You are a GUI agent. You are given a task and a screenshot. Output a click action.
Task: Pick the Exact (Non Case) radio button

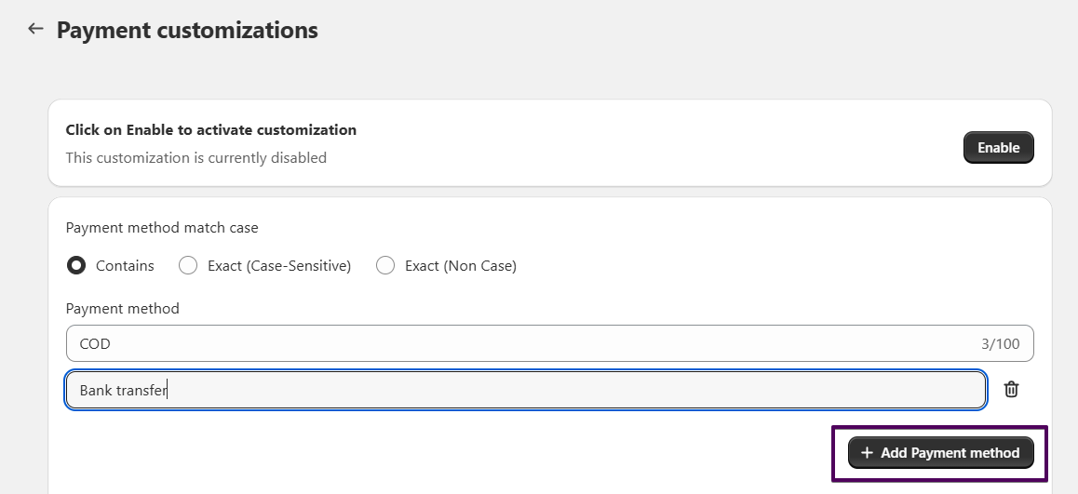point(385,266)
